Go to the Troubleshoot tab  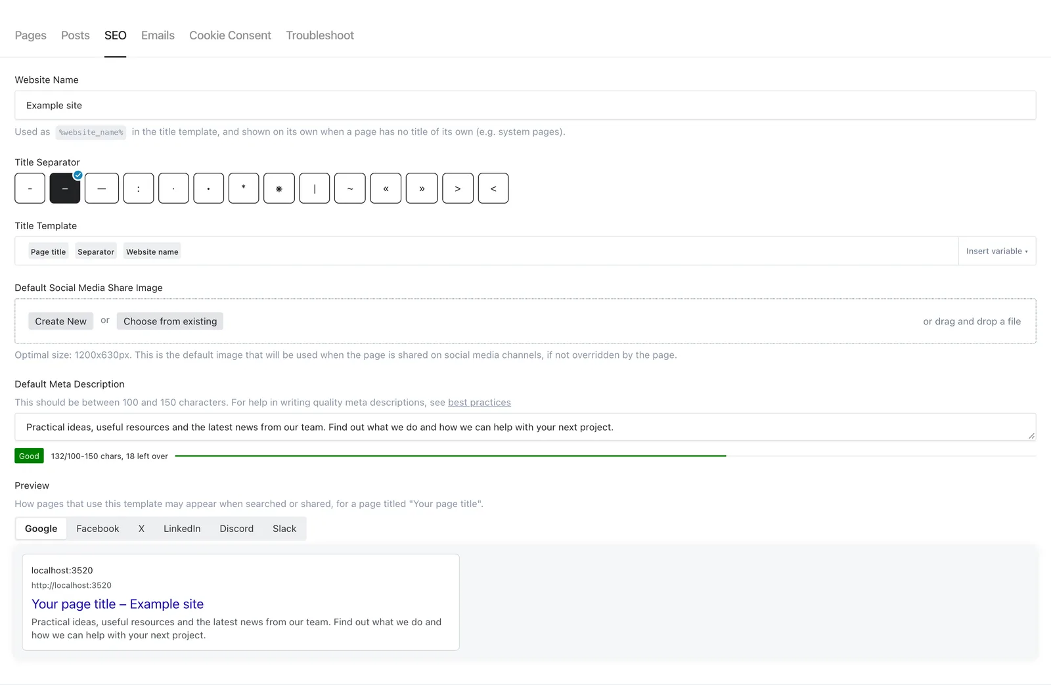(x=320, y=35)
